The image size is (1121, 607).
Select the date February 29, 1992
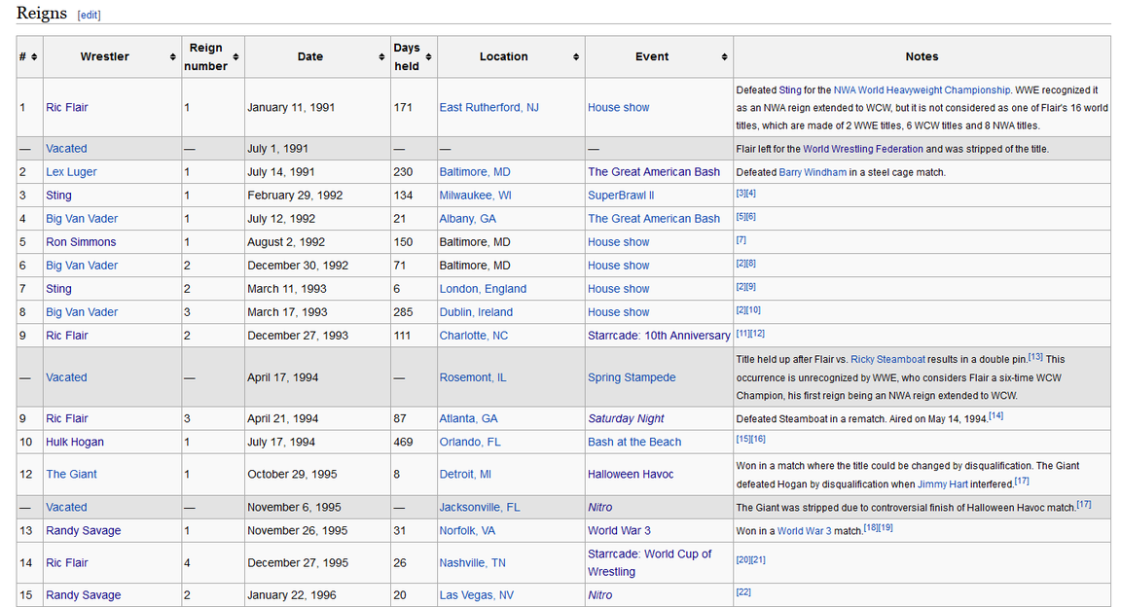[295, 196]
